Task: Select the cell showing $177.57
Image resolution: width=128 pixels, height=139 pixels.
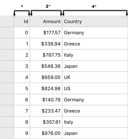Action: point(46,32)
